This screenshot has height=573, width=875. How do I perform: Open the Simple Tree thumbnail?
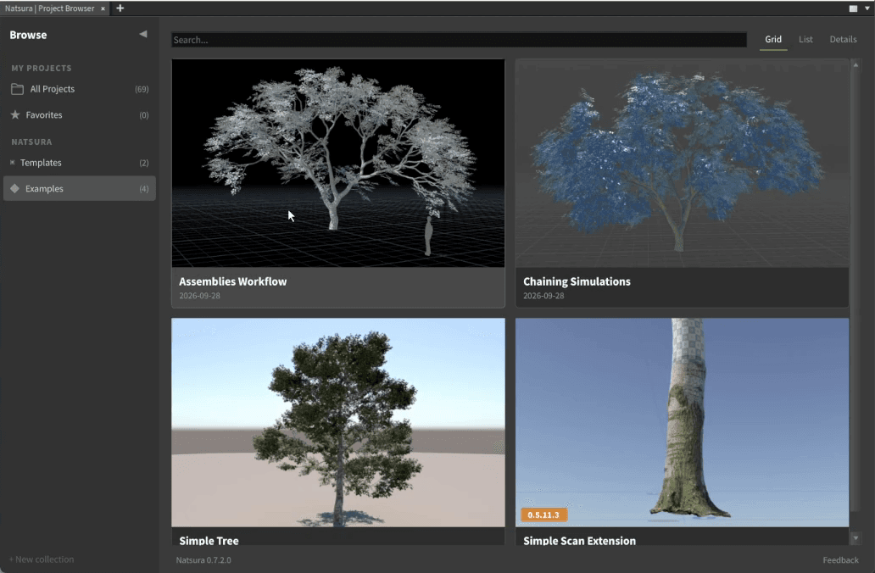pos(338,422)
